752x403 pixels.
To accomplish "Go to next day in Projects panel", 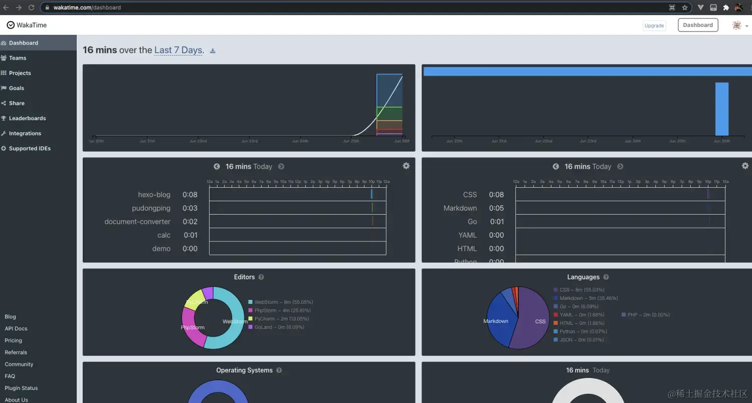I will pos(281,167).
